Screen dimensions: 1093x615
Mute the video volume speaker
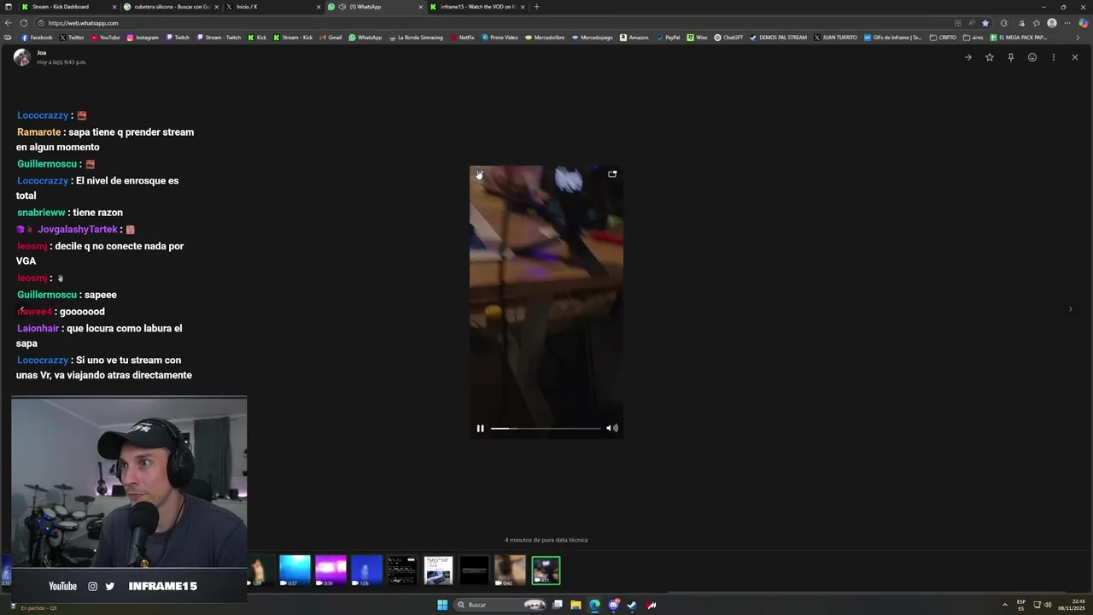point(611,428)
